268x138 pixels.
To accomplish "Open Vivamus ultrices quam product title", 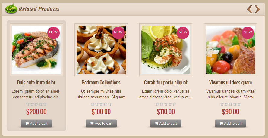I will pyautogui.click(x=230, y=83).
